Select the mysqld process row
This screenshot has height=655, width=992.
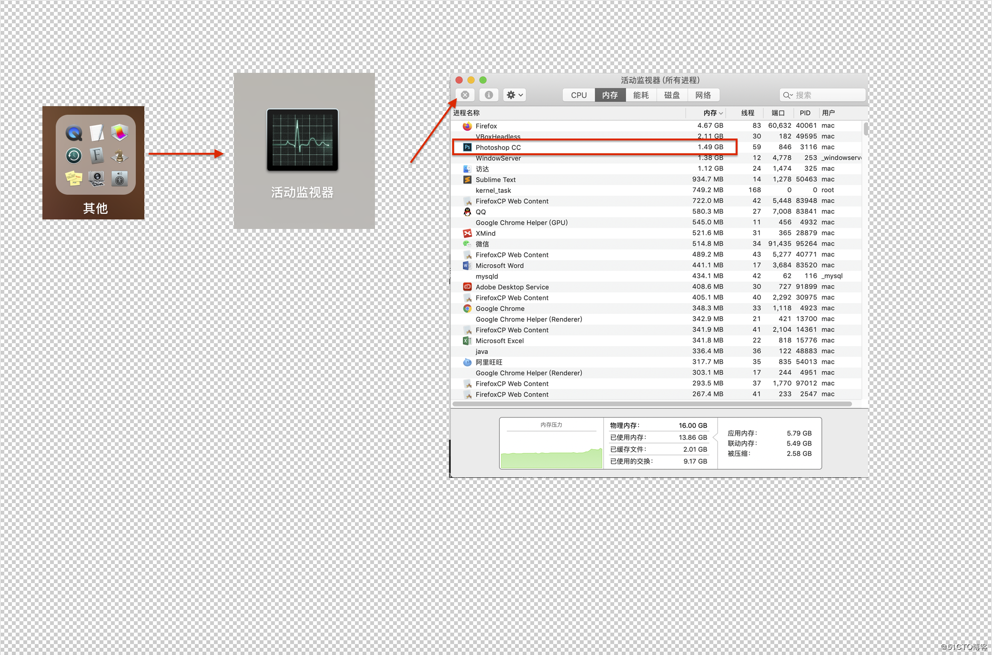pyautogui.click(x=657, y=276)
